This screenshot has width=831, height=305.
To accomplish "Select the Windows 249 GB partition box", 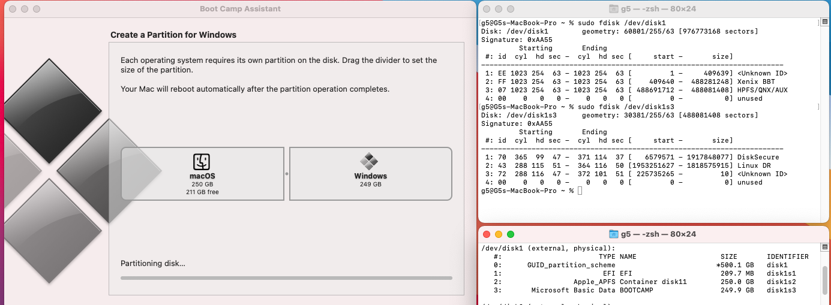I will pos(371,174).
